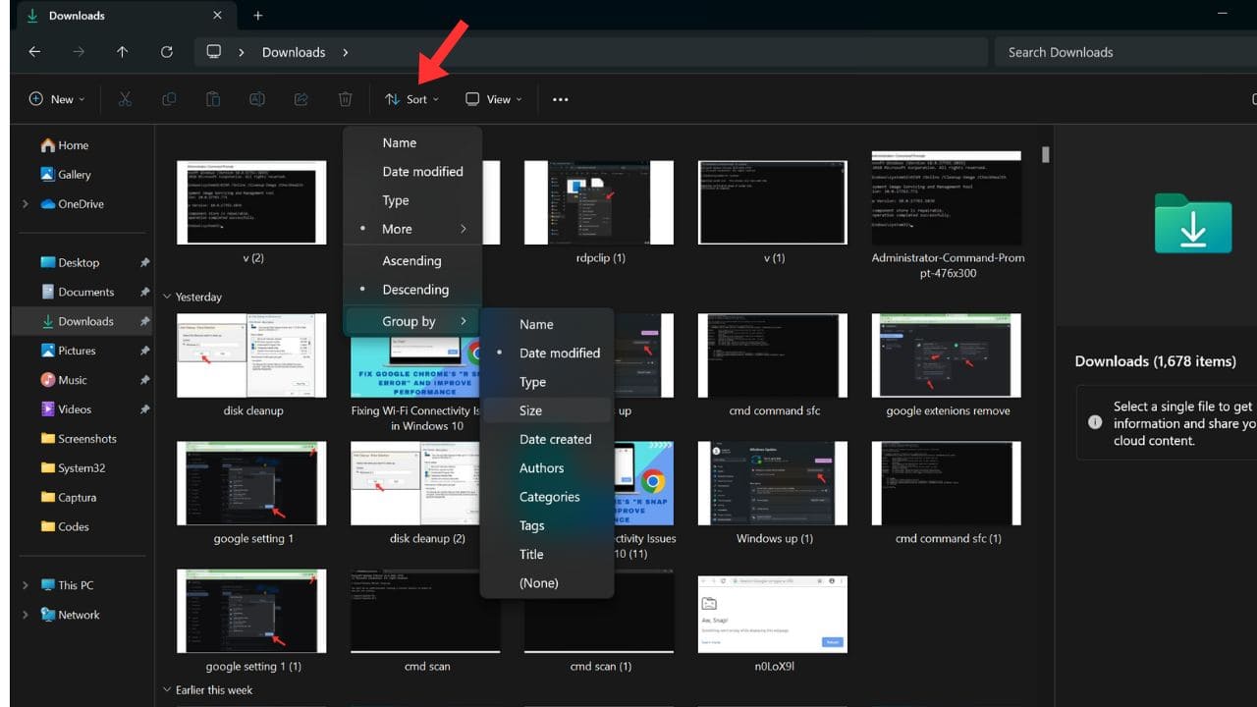Click the Search Downloads field
This screenshot has height=707, width=1257.
pos(1125,52)
